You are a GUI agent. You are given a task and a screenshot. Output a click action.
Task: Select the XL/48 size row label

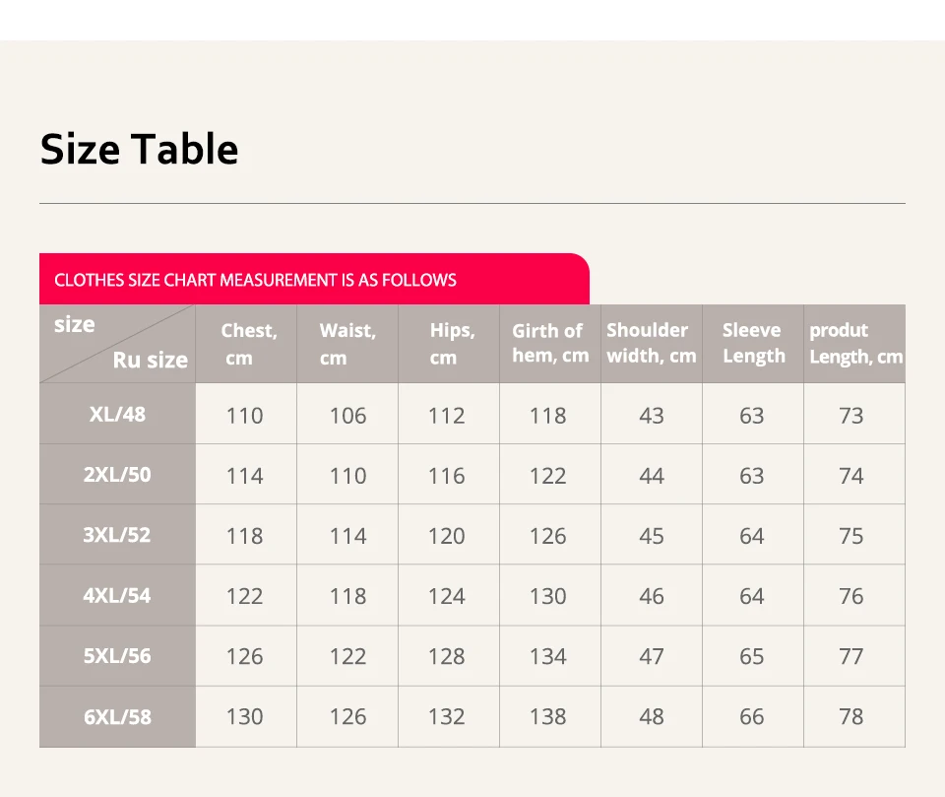(117, 414)
